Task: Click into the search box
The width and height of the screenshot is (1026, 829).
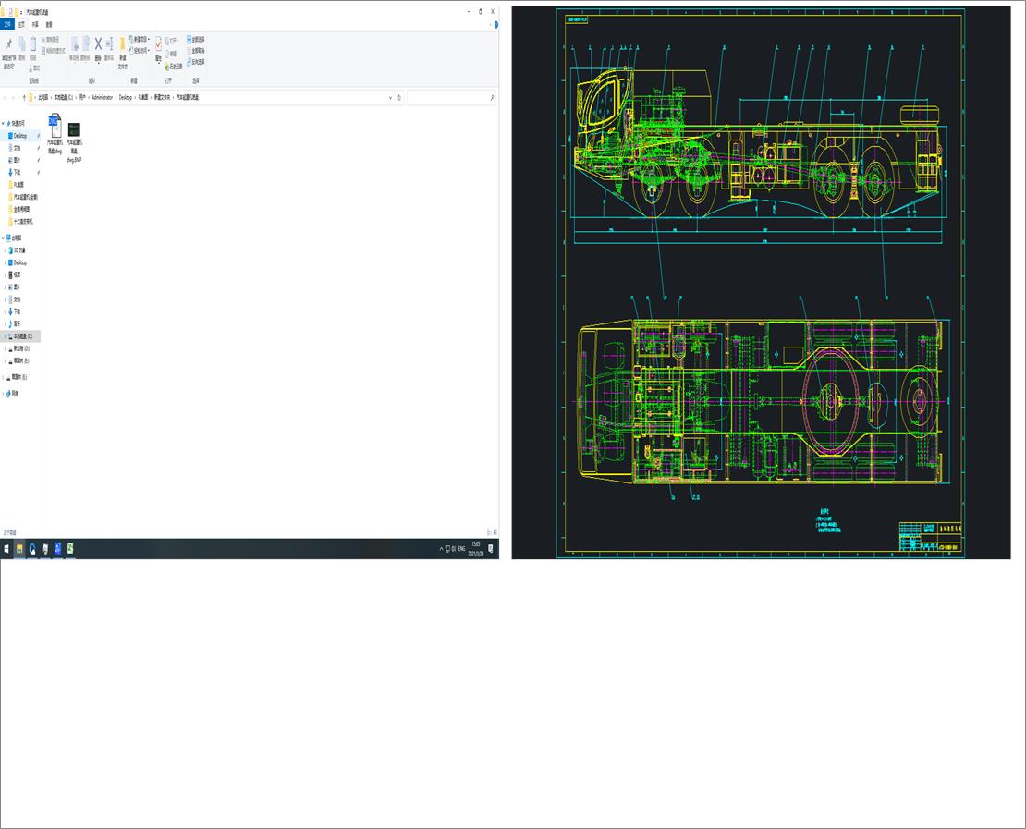Action: click(x=449, y=97)
